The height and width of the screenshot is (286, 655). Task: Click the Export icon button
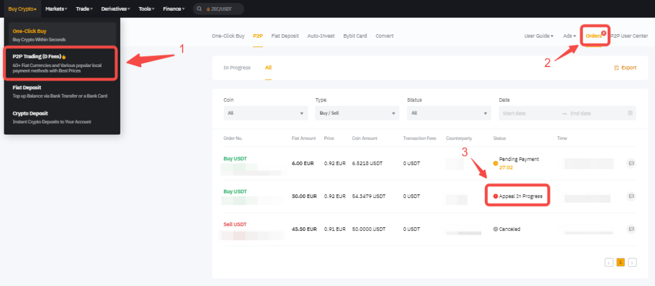(616, 68)
